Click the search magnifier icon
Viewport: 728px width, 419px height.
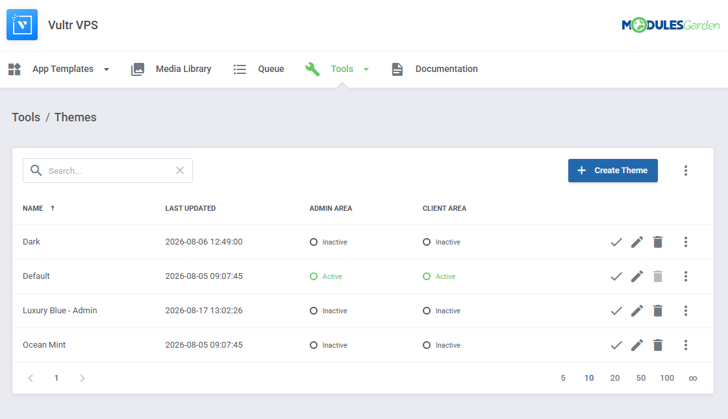pos(36,170)
